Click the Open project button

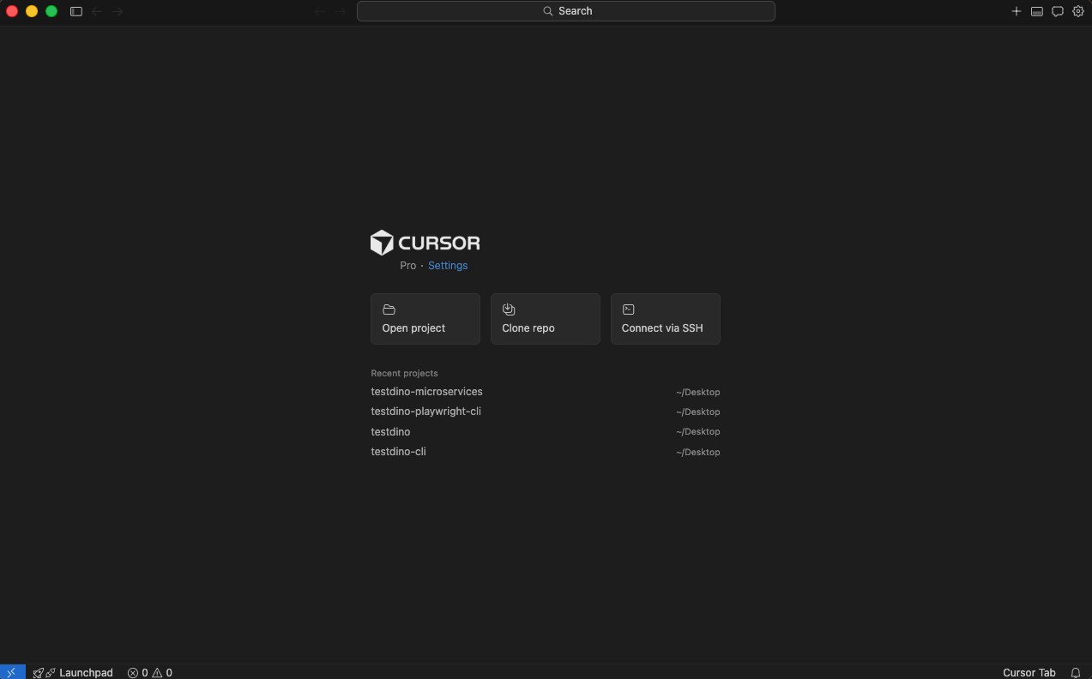click(425, 319)
